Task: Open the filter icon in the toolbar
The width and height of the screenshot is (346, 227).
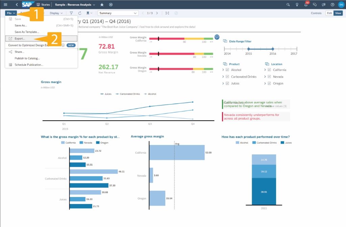Action: [71, 13]
